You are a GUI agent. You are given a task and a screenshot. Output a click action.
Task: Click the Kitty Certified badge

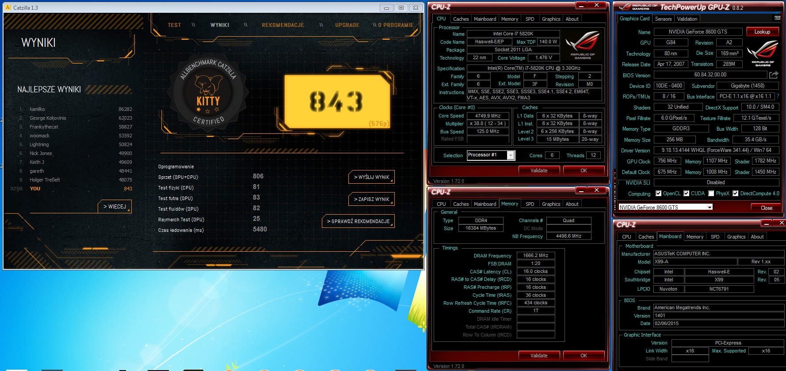(208, 94)
